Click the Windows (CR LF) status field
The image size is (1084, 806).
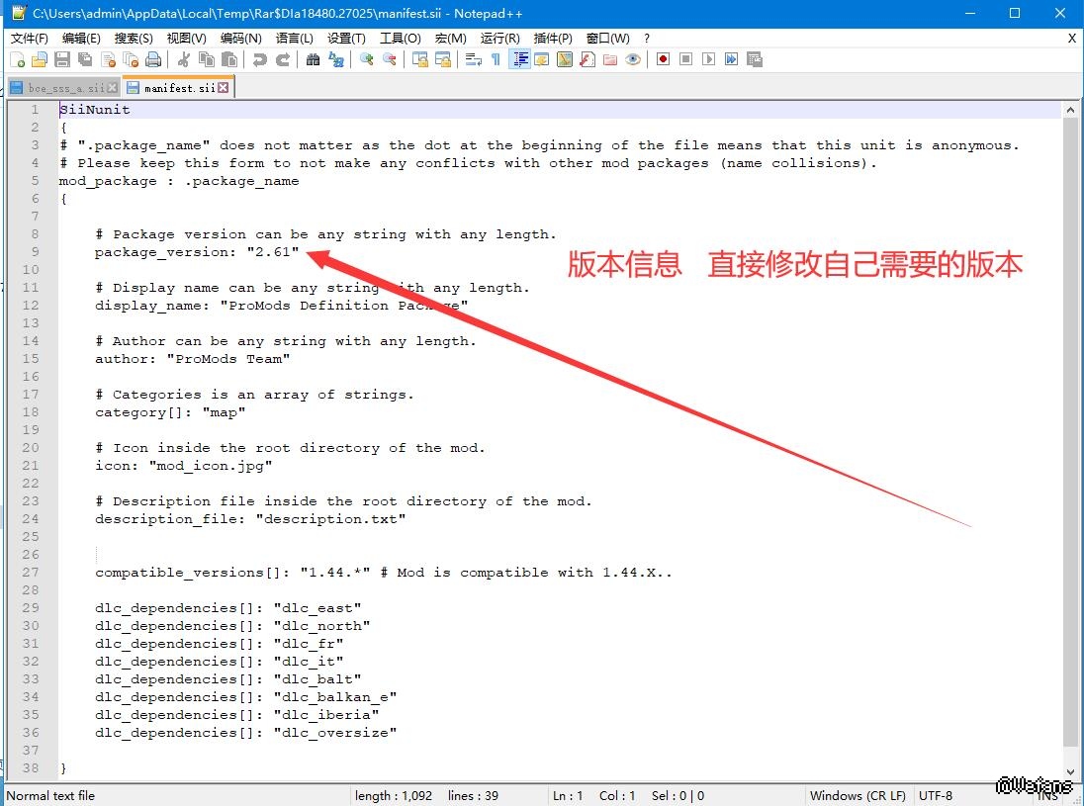(858, 796)
